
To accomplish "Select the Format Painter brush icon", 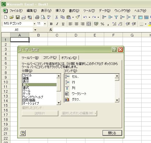I will click(x=78, y=17).
